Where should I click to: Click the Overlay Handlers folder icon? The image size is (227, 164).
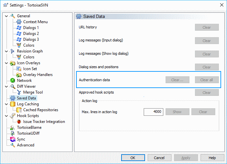click(x=19, y=75)
